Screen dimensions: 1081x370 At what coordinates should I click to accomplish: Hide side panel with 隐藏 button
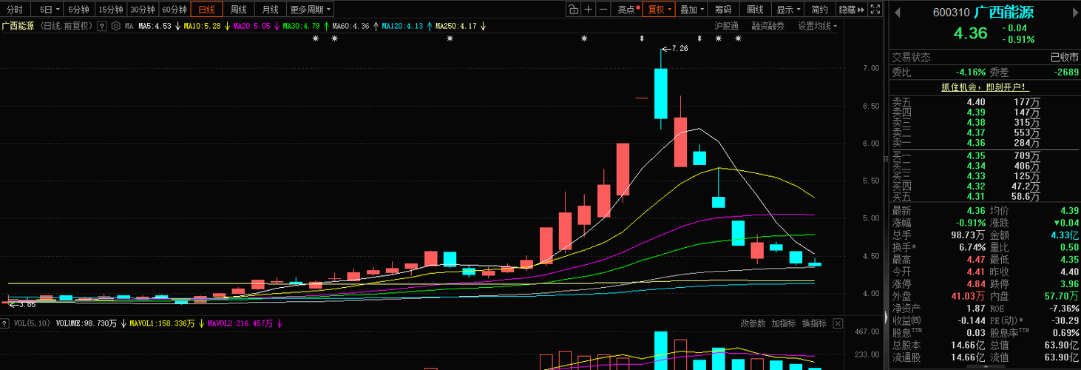pos(851,10)
